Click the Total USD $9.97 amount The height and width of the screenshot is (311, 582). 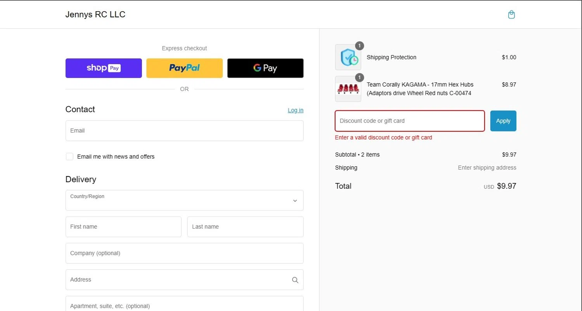(x=500, y=186)
